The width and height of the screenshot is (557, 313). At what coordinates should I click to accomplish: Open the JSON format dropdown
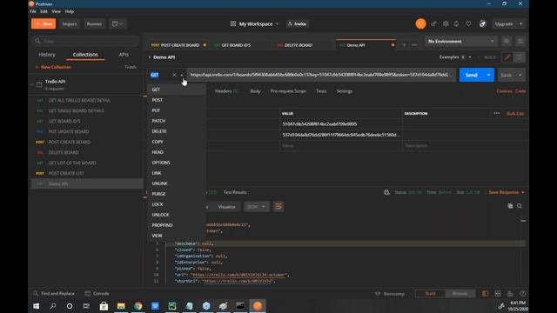click(x=257, y=207)
